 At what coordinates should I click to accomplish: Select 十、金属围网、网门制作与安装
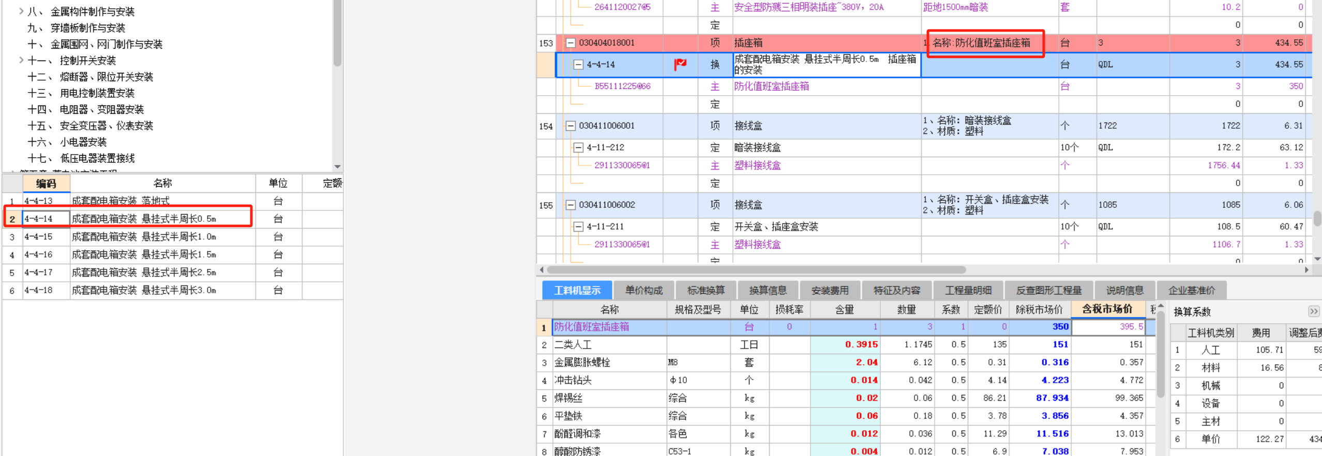[95, 44]
